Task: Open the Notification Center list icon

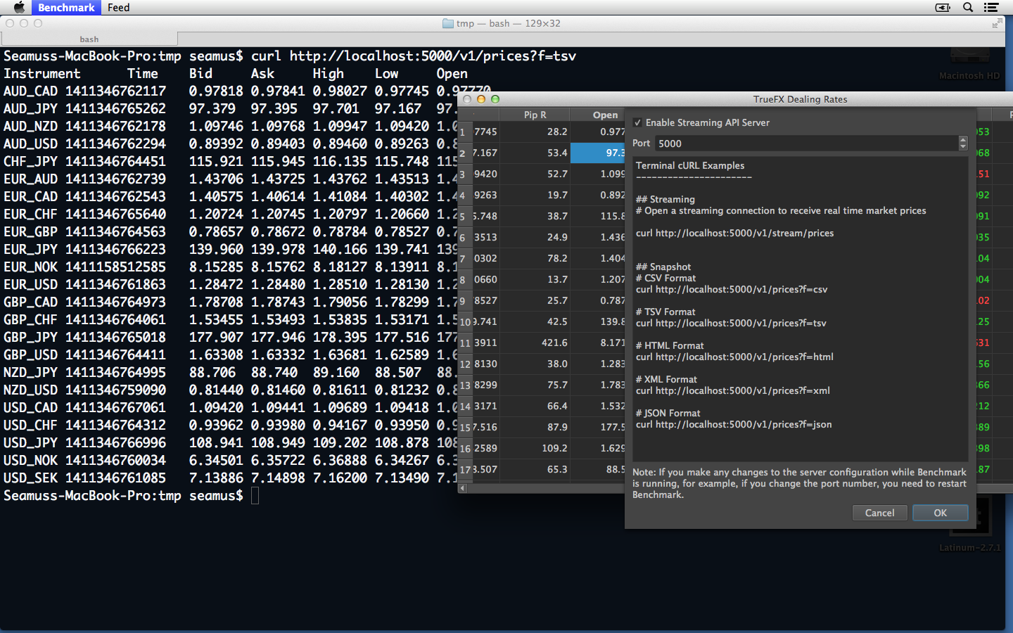Action: [x=991, y=7]
